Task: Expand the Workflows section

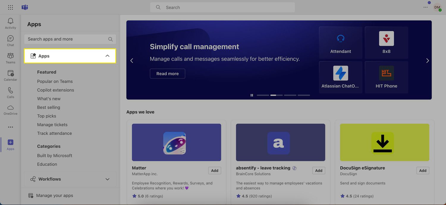Action: tap(107, 179)
